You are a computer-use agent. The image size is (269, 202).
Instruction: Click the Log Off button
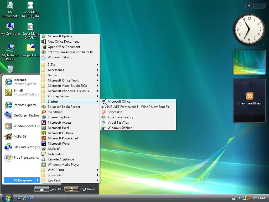48,189
